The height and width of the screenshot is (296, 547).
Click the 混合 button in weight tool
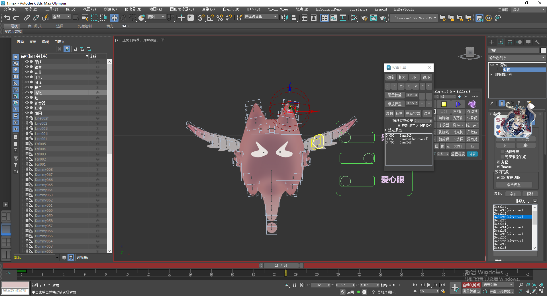(x=427, y=114)
